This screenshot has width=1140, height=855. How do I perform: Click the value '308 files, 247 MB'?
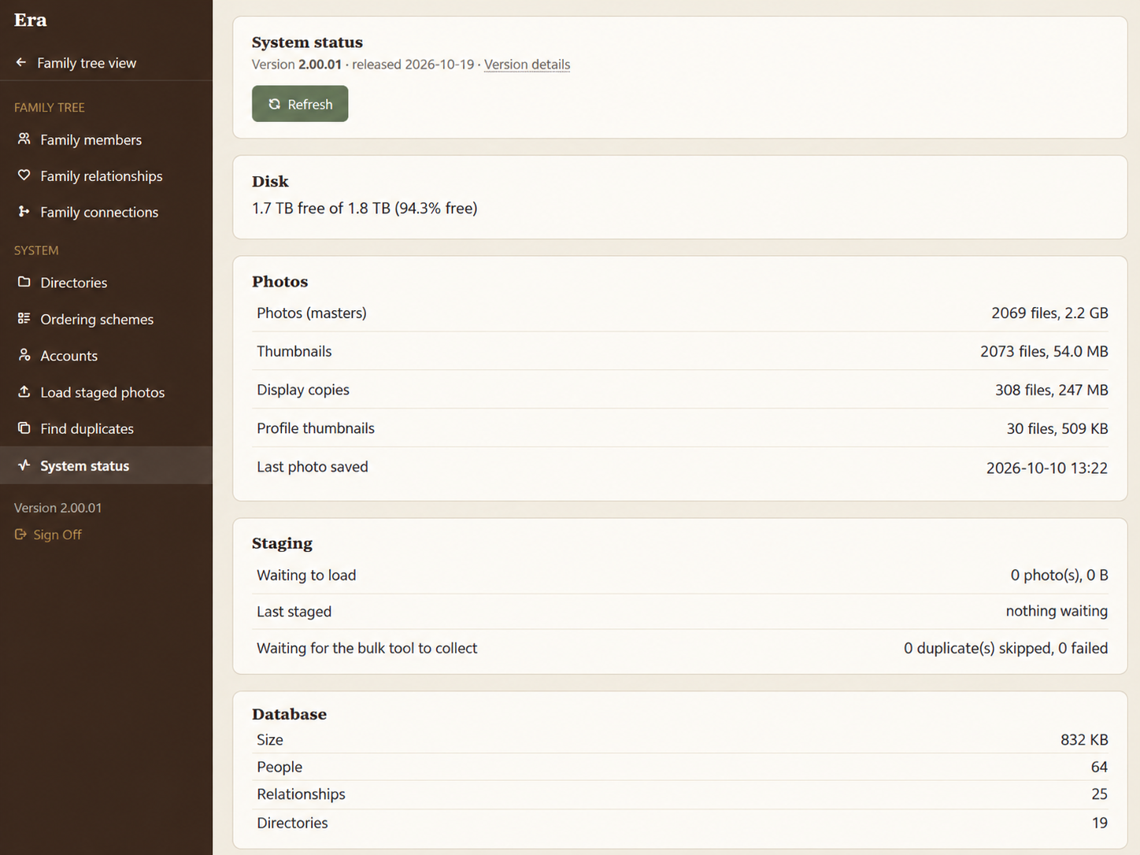1051,390
